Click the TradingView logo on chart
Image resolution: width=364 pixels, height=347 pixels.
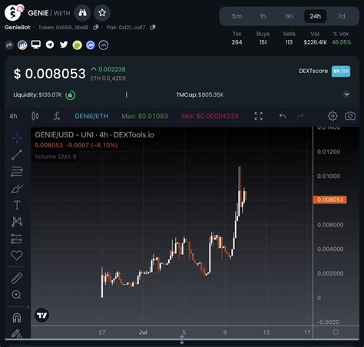(x=41, y=315)
